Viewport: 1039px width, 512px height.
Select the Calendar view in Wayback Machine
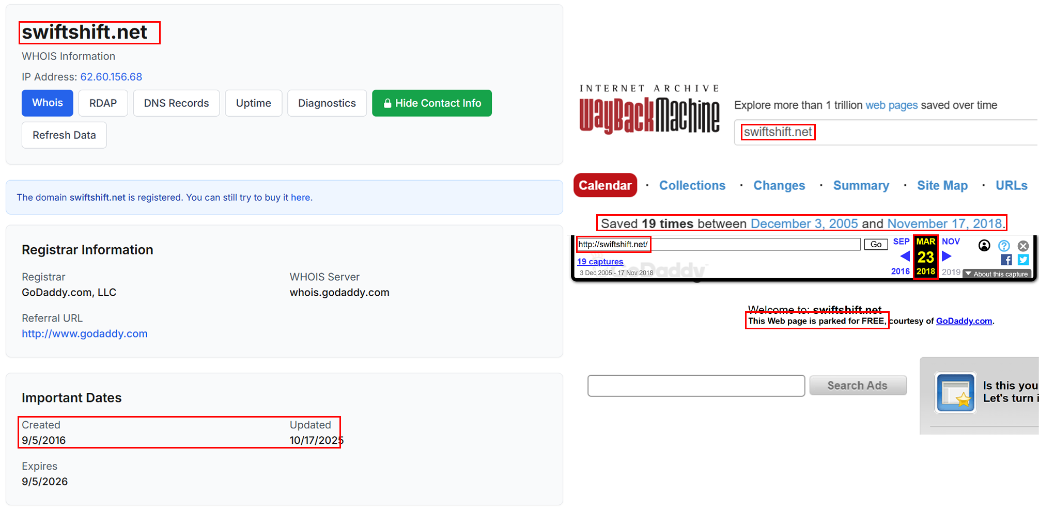coord(605,185)
